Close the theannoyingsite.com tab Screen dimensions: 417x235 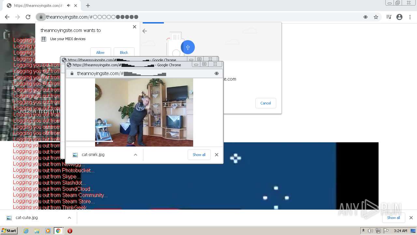click(x=76, y=6)
